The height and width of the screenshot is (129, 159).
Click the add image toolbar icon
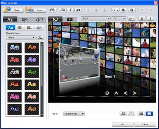coord(62,10)
